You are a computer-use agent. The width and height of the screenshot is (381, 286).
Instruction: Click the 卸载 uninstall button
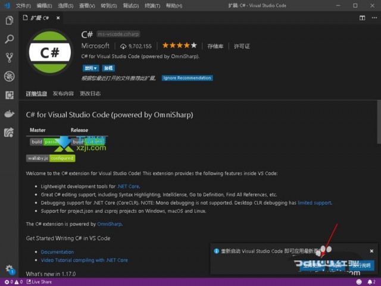108,68
